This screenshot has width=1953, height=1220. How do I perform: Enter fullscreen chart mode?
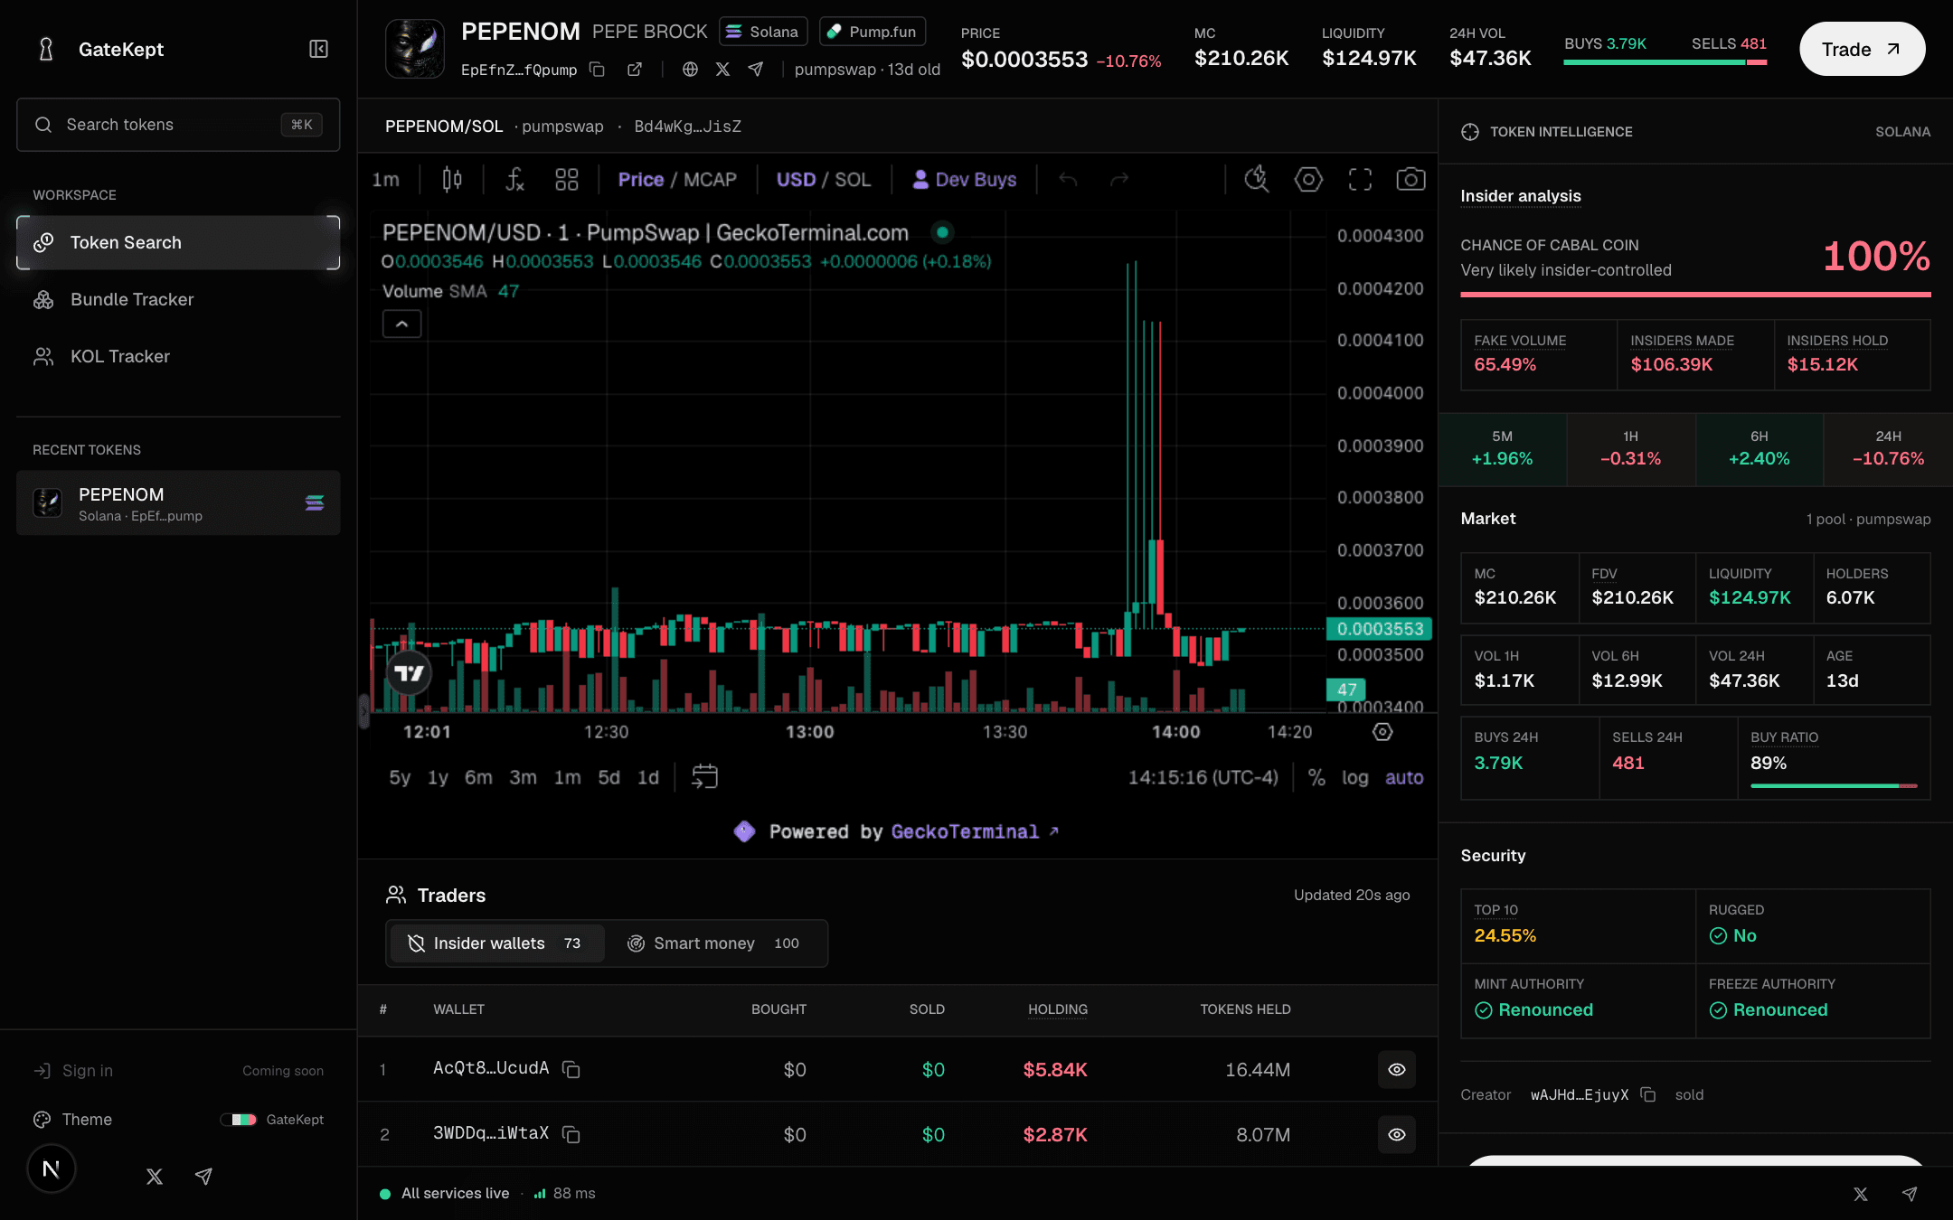pyautogui.click(x=1360, y=180)
